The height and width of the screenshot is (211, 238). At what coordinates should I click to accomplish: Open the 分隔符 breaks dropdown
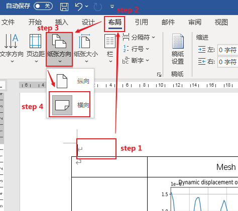(x=153, y=37)
